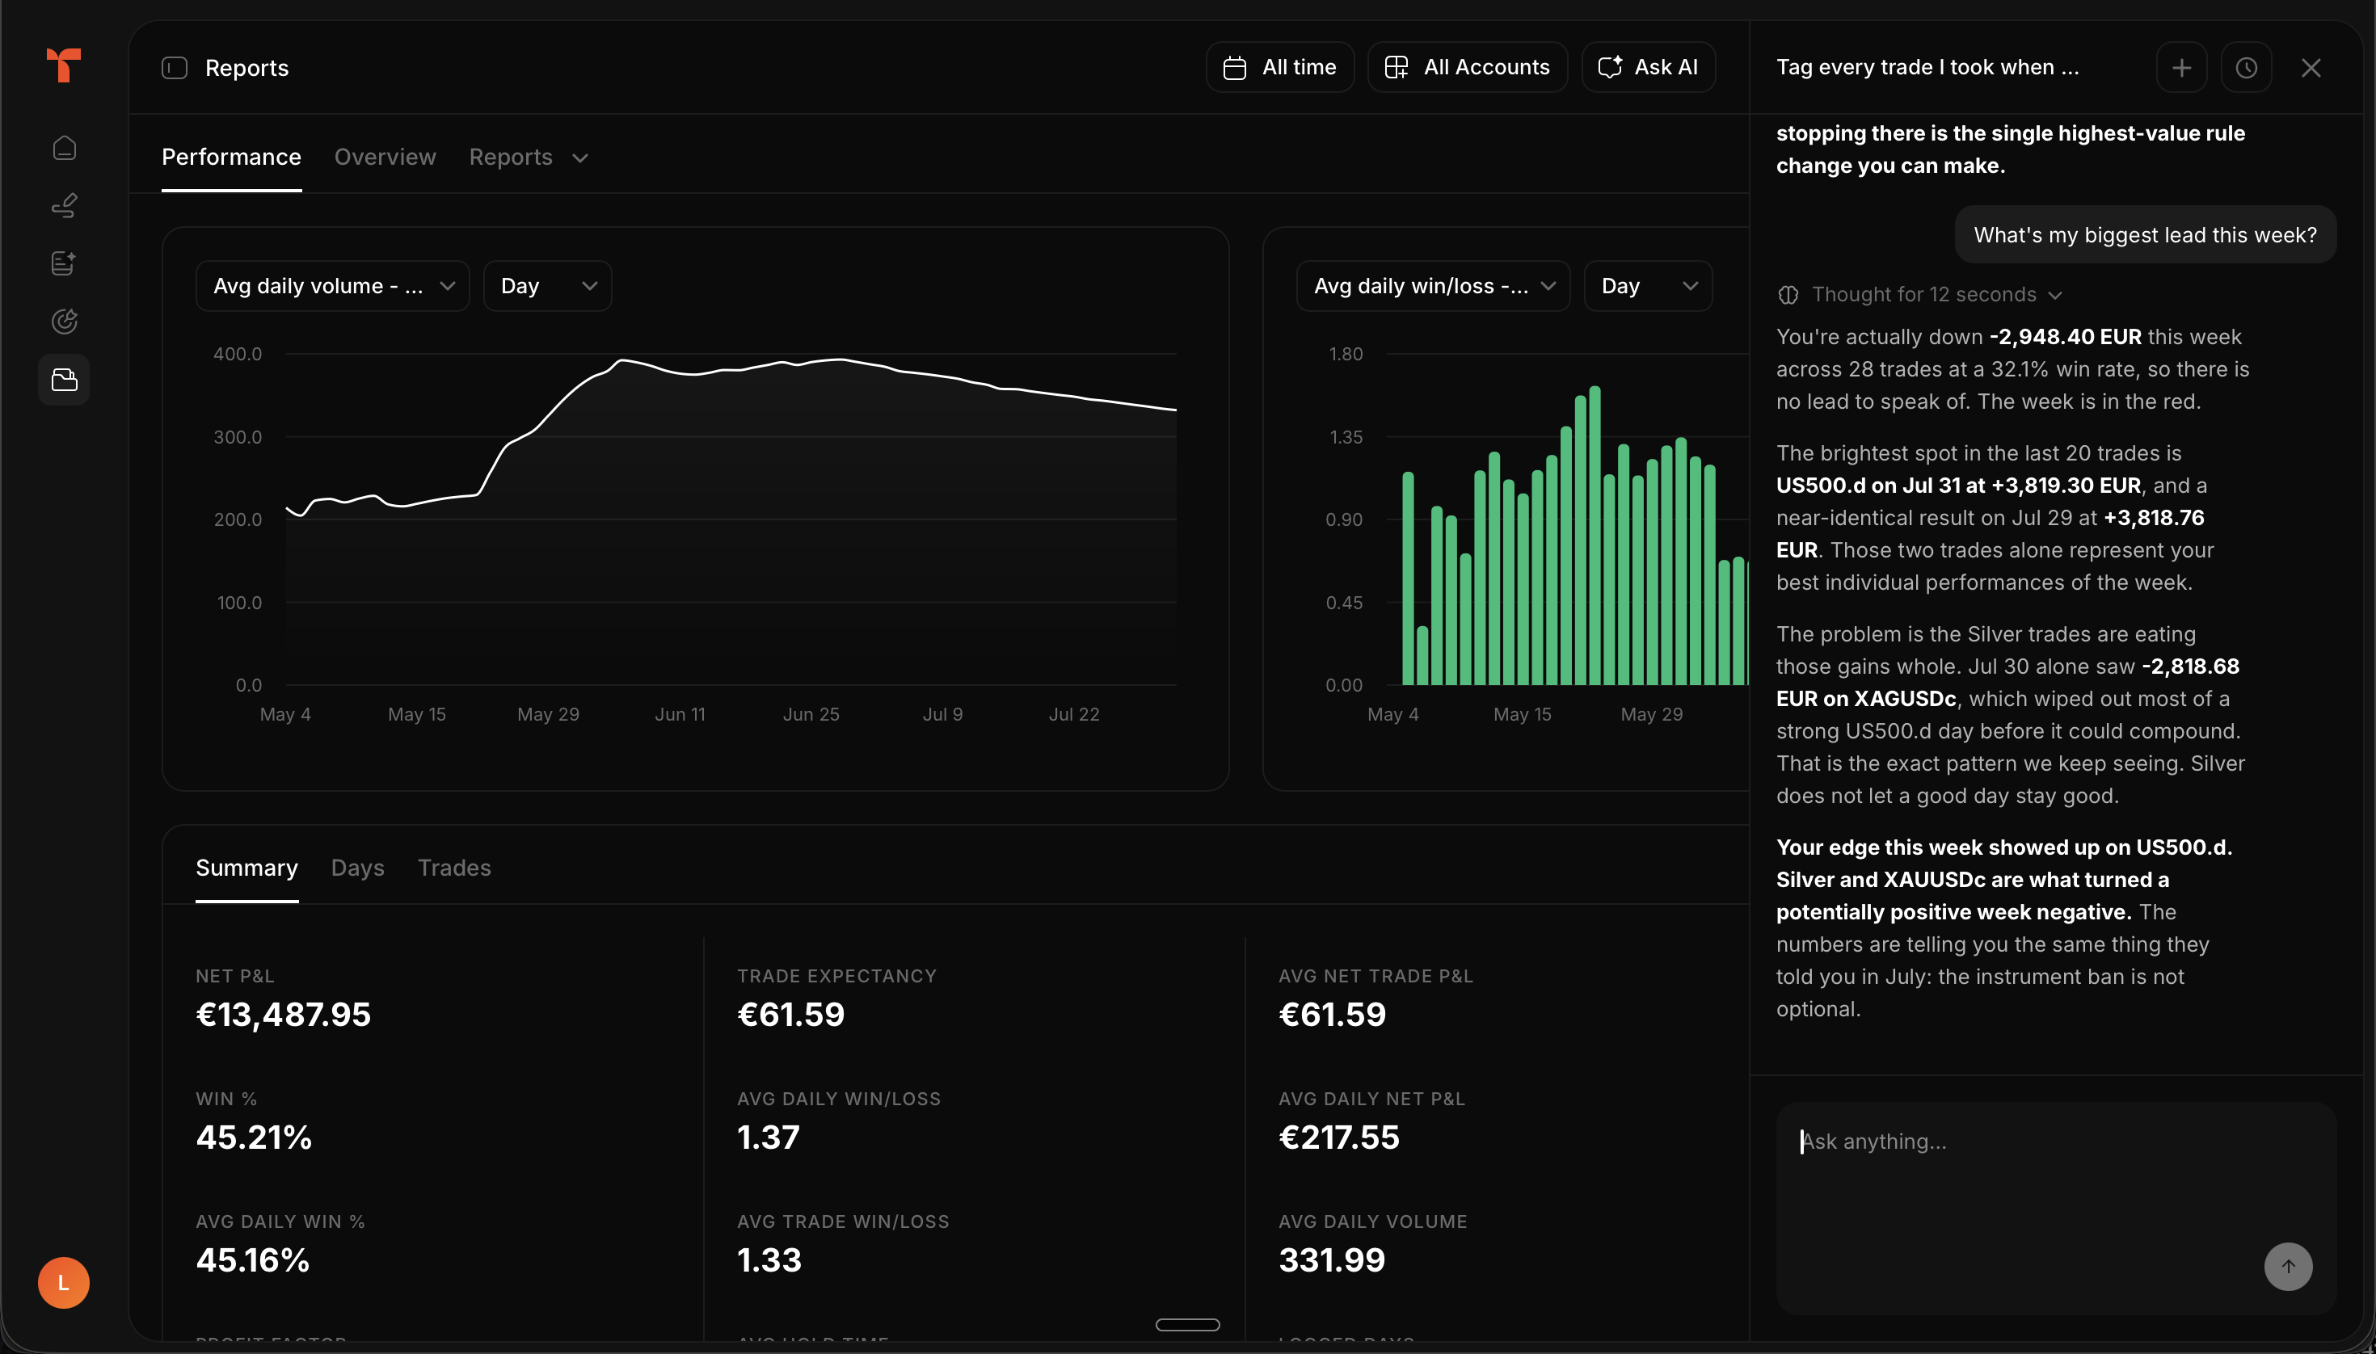Click the 1.80 label on the win/loss chart axis
Image resolution: width=2376 pixels, height=1354 pixels.
pyautogui.click(x=1346, y=355)
